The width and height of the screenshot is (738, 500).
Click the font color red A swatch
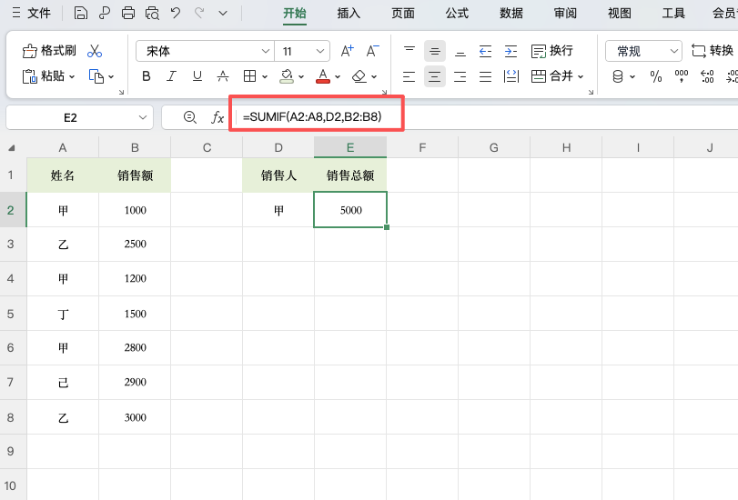[322, 76]
